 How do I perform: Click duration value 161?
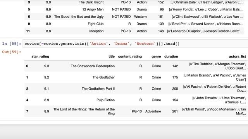(x=161, y=17)
